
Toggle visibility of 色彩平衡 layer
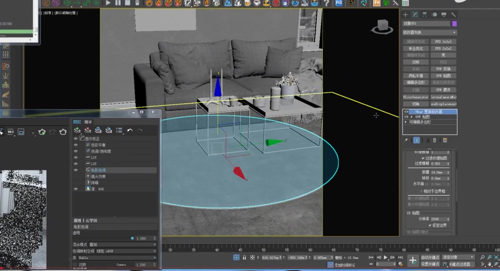coord(76,145)
